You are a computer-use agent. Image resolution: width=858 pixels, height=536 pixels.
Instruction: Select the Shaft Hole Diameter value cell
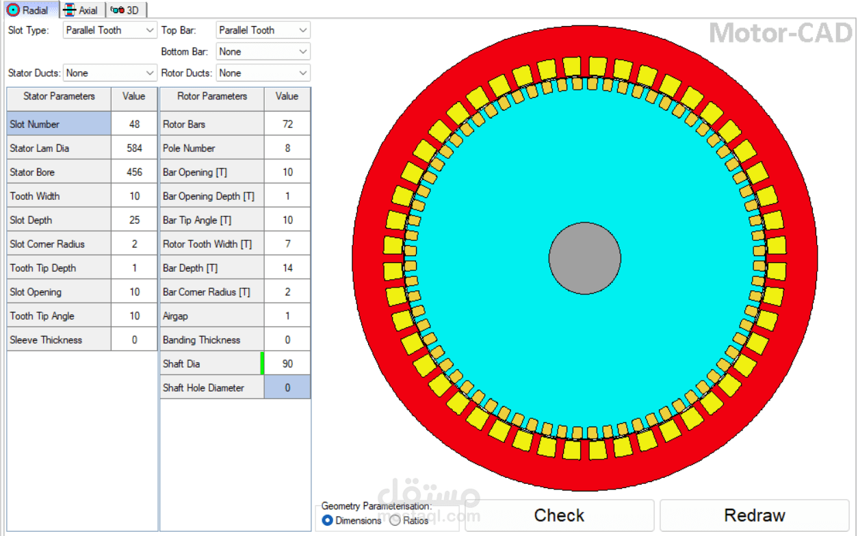287,387
